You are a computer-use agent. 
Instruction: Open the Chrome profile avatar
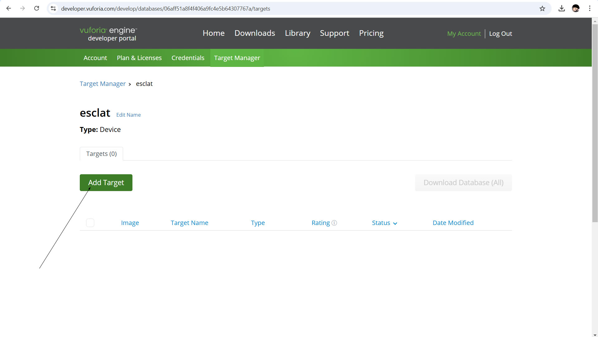coord(576,8)
